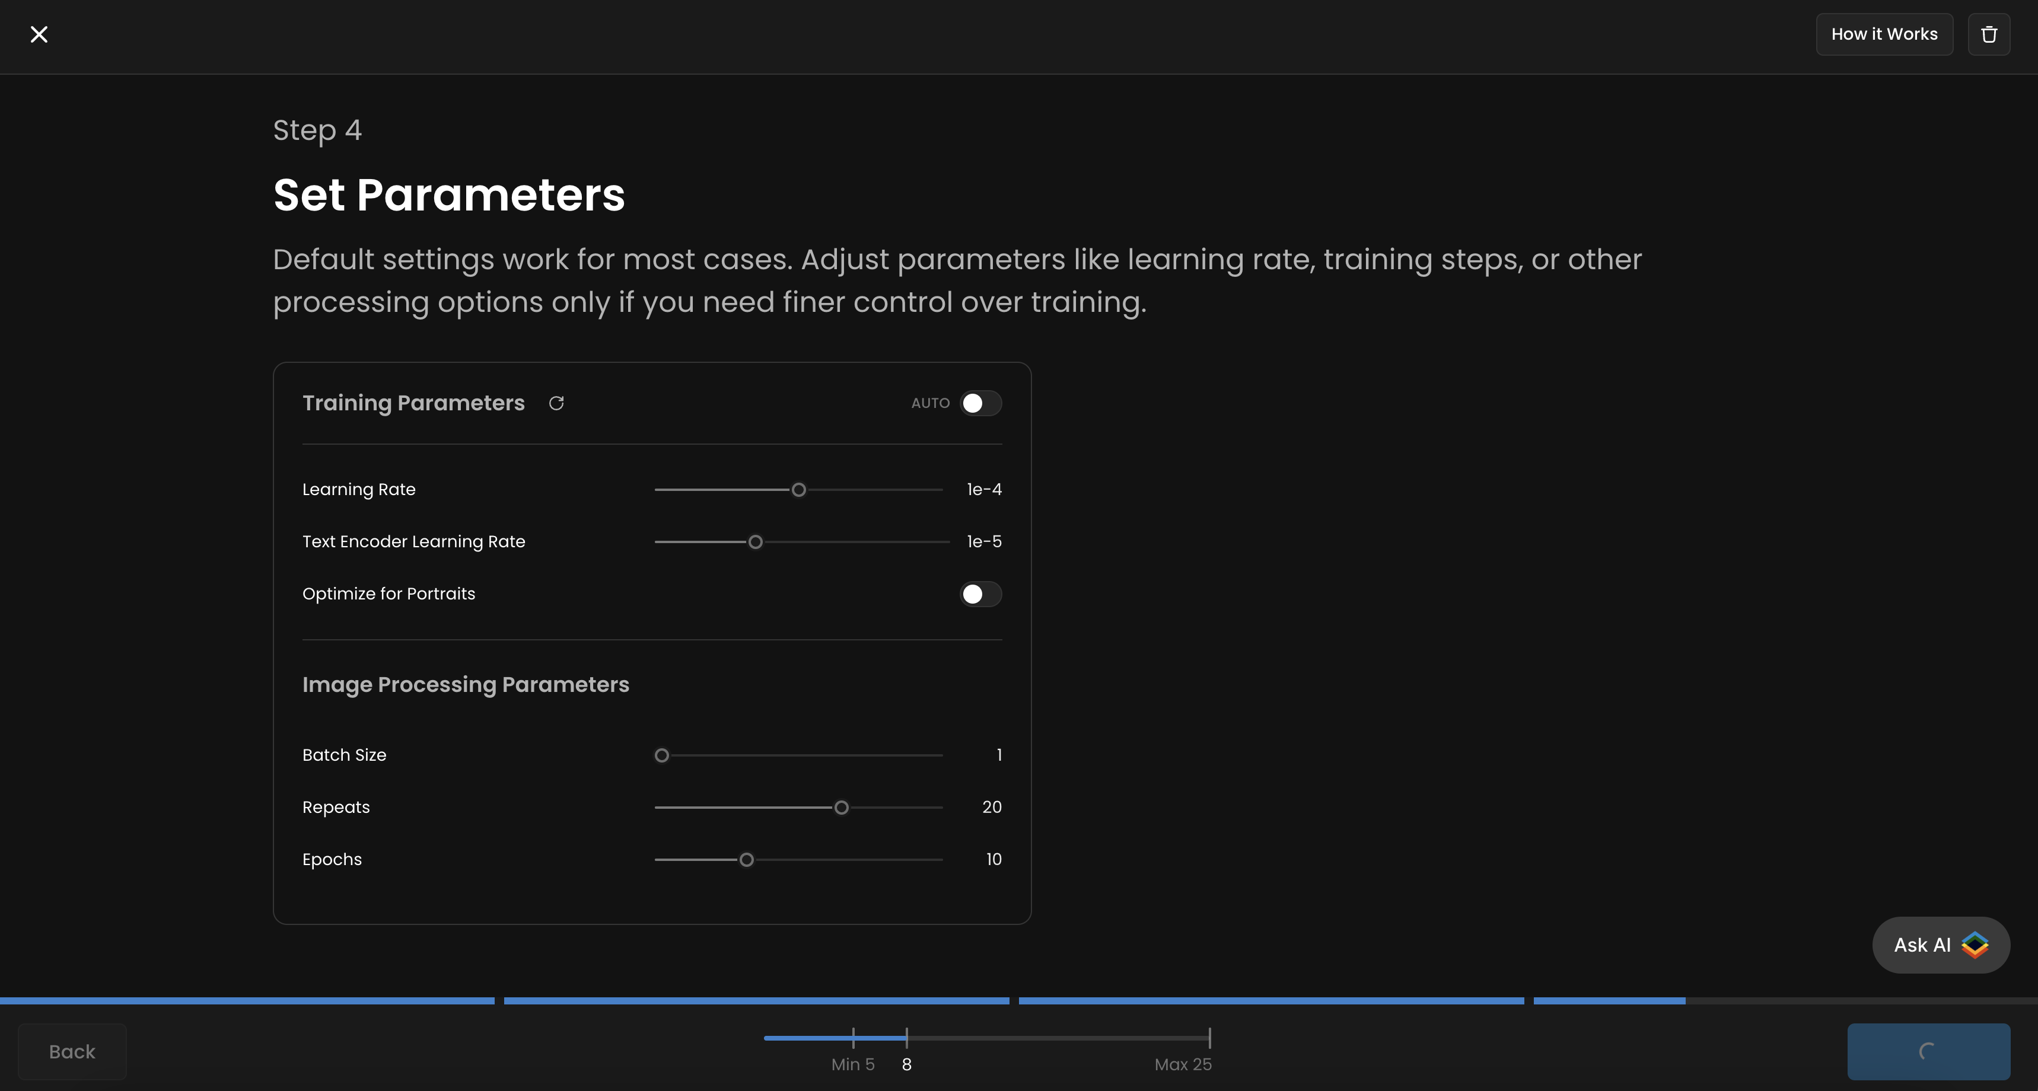
Task: Click the Min 5 marker on image slider
Action: pos(854,1038)
